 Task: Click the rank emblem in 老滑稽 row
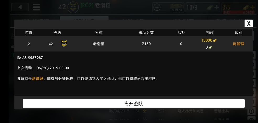(64, 44)
